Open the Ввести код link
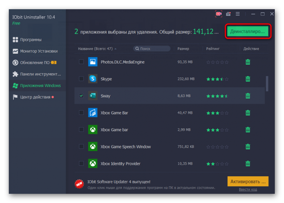The height and width of the screenshot is (203, 284). 248,189
